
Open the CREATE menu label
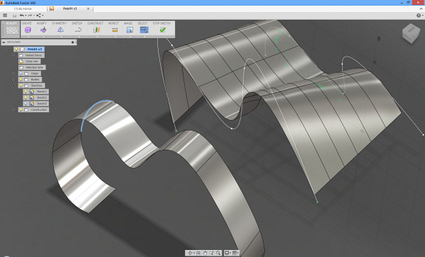coord(27,23)
